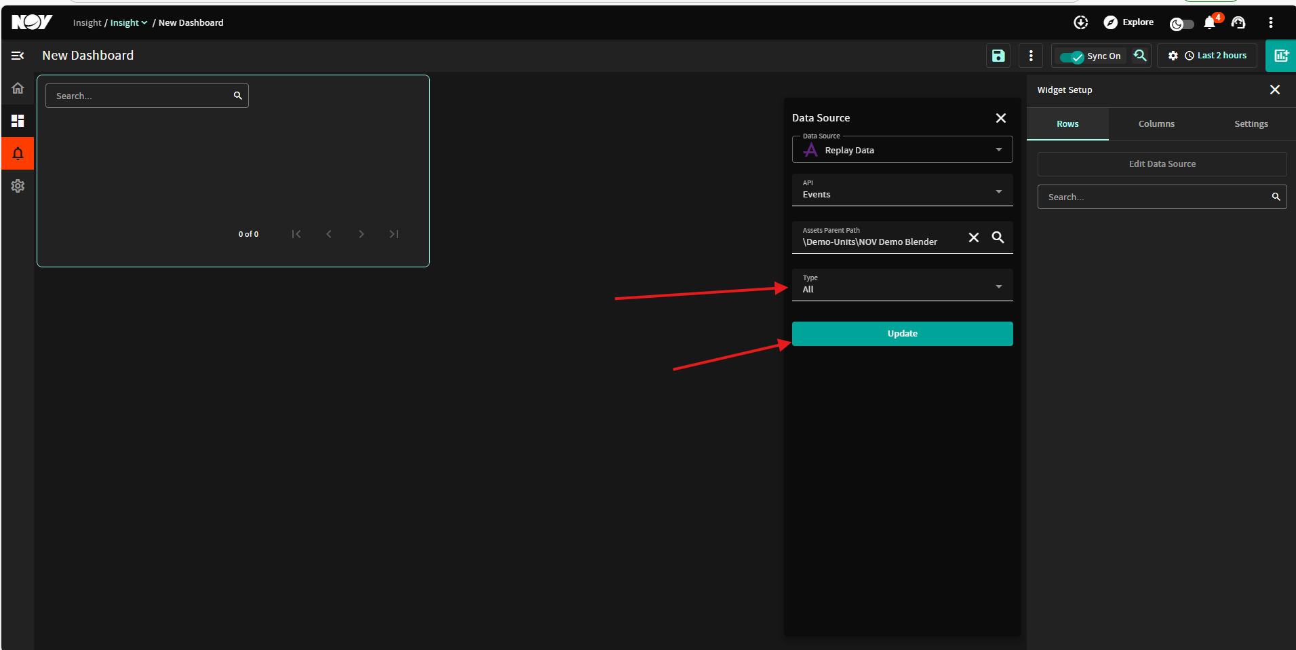Click Edit Data Source button
This screenshot has height=650, width=1296.
pyautogui.click(x=1162, y=164)
